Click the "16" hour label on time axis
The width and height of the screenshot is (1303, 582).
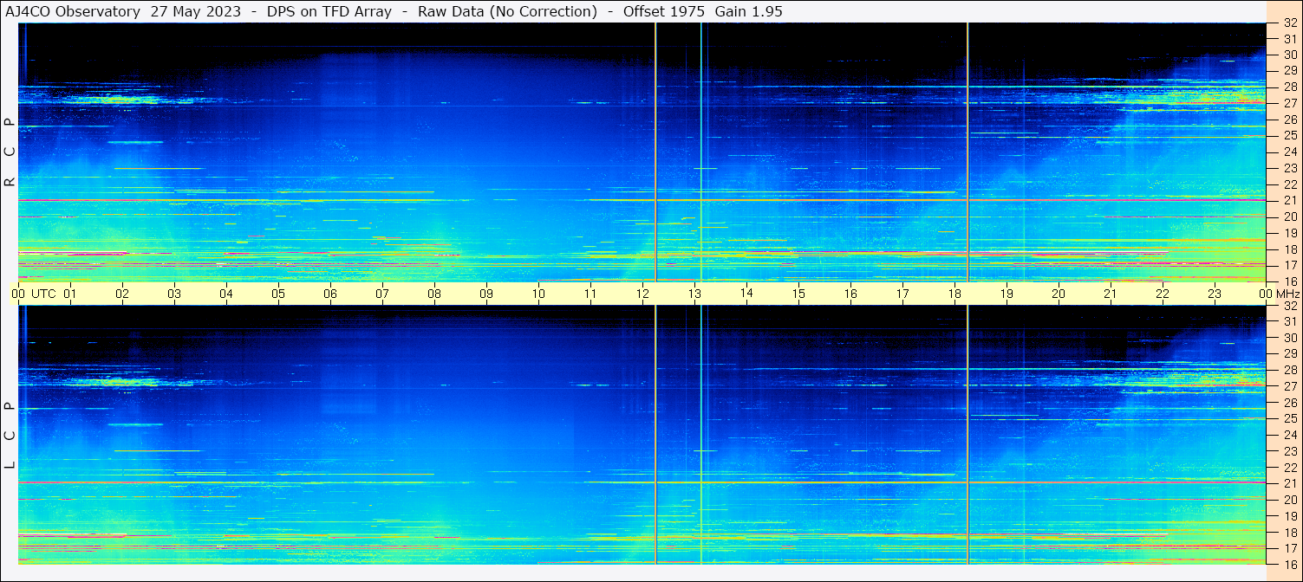click(850, 294)
